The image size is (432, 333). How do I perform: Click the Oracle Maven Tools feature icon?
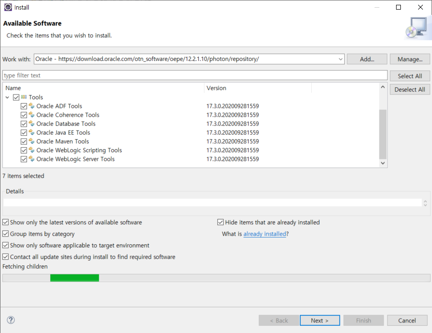click(x=32, y=142)
